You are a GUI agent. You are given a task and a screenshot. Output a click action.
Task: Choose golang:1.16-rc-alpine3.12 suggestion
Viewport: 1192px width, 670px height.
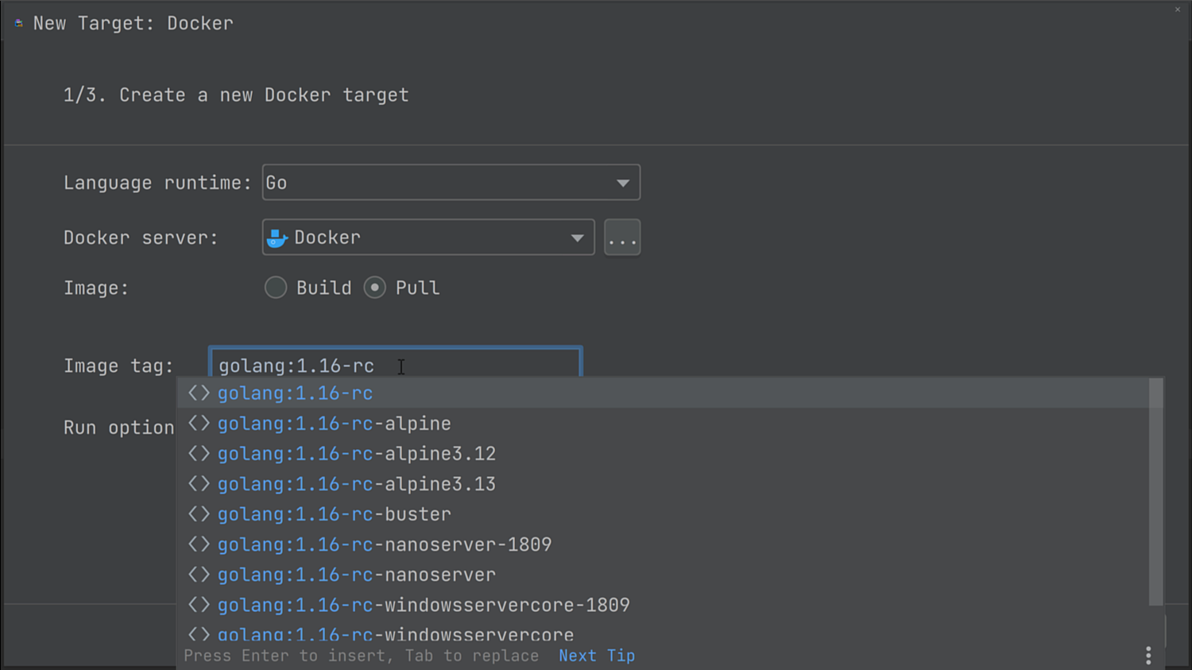663,454
